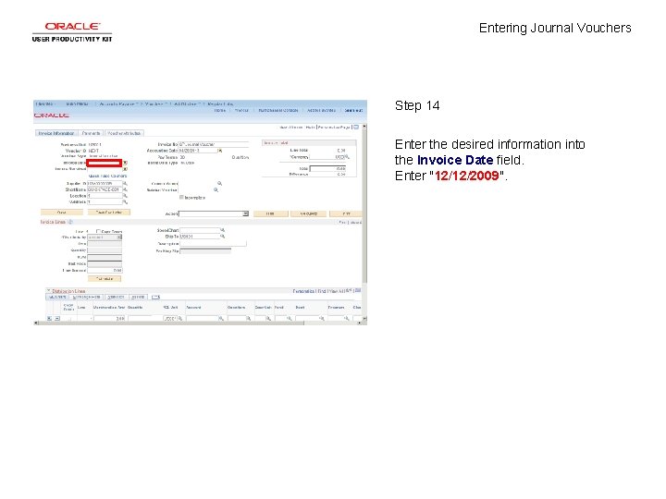Viewport: 666px width, 499px height.
Task: Switch to the Invoice Information tab
Action: (56, 133)
